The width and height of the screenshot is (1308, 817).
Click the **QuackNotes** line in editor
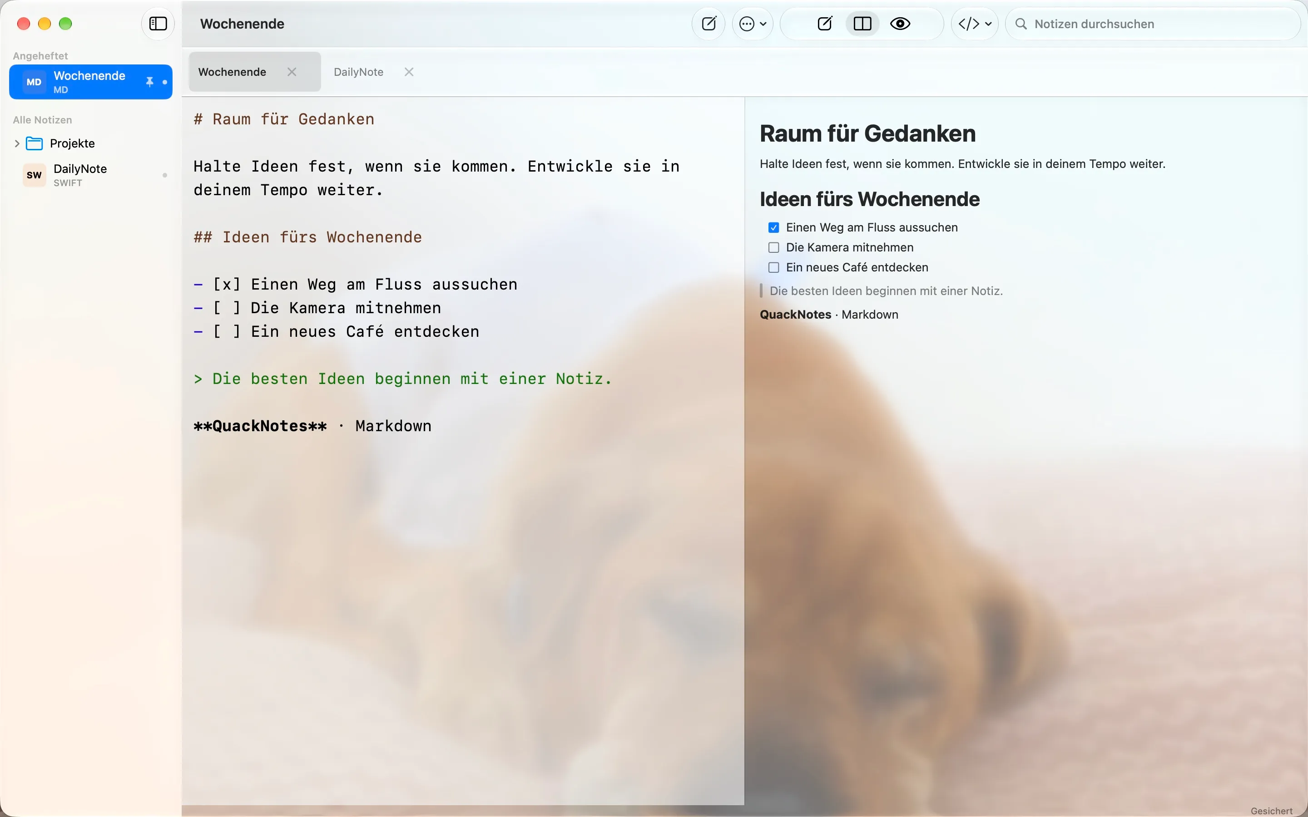click(312, 426)
